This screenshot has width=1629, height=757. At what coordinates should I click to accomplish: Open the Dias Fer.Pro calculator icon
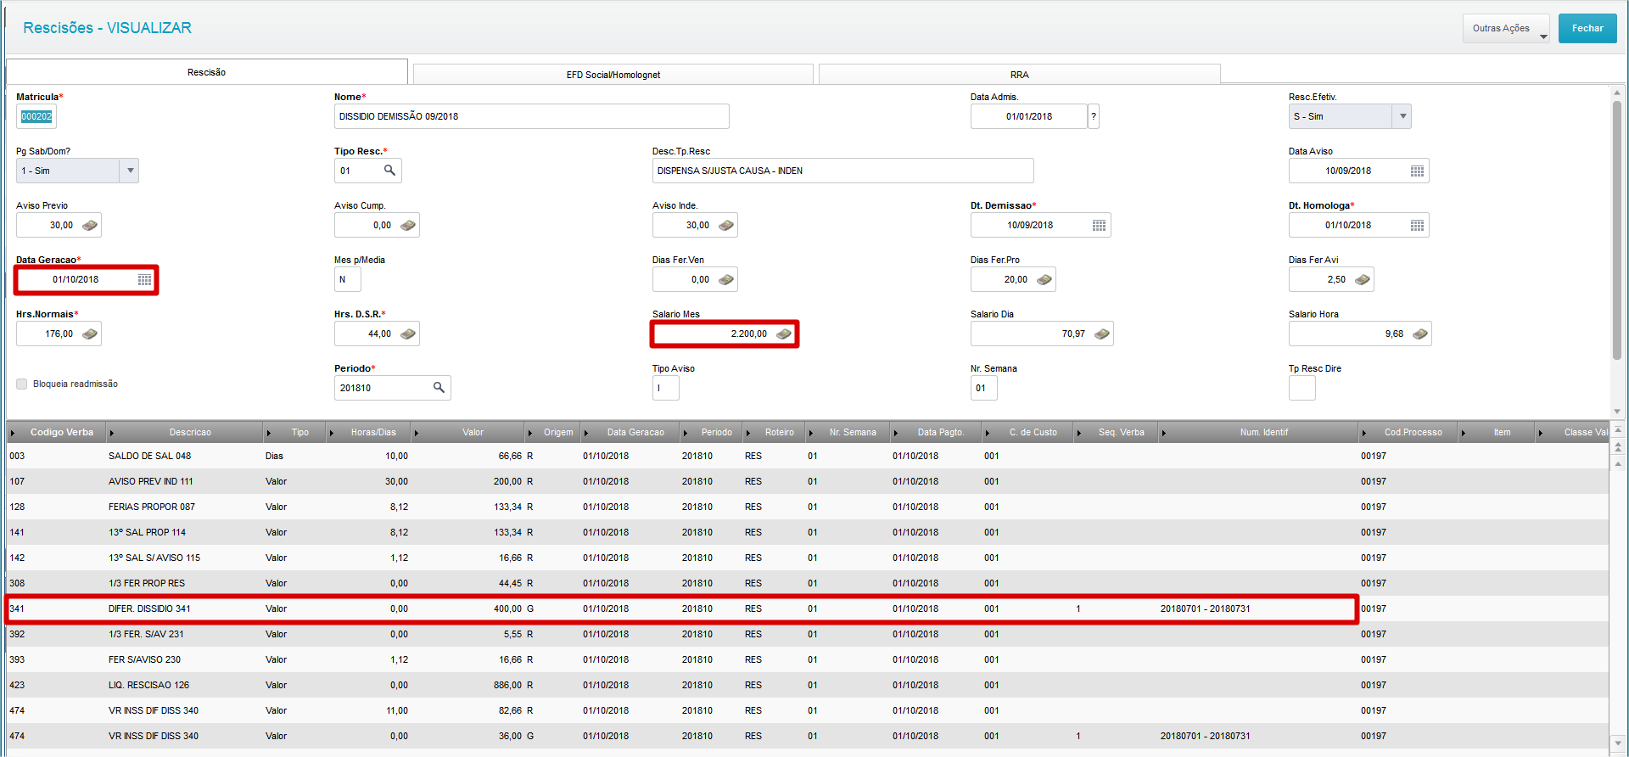pyautogui.click(x=1044, y=280)
